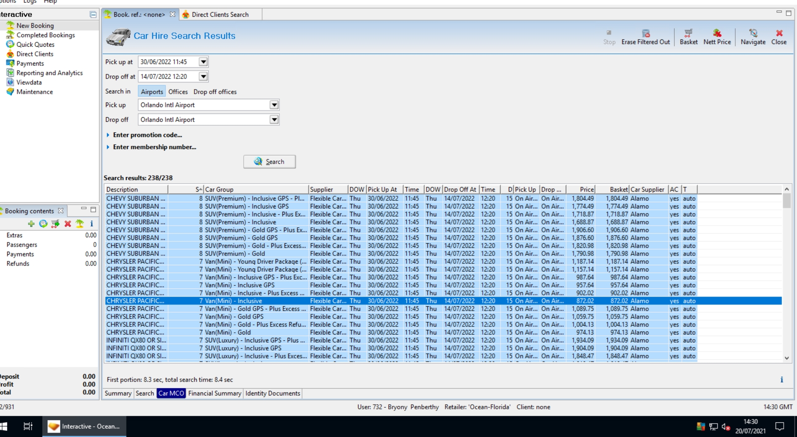
Task: Close the Booking contents tab
Action: coord(61,211)
